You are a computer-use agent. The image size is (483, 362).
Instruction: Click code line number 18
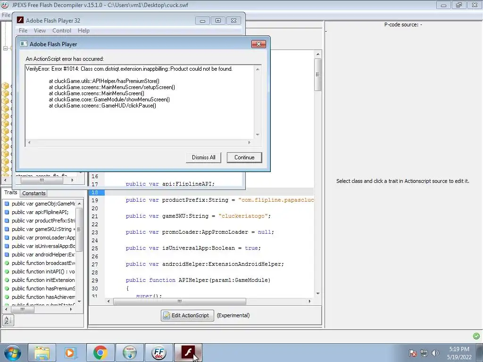tap(95, 192)
